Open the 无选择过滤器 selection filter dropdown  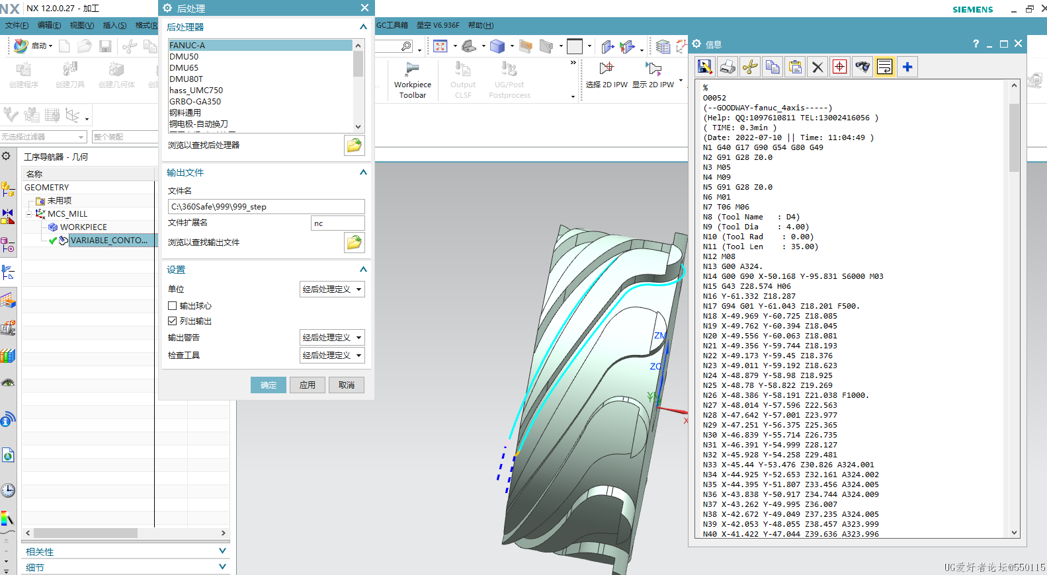44,137
